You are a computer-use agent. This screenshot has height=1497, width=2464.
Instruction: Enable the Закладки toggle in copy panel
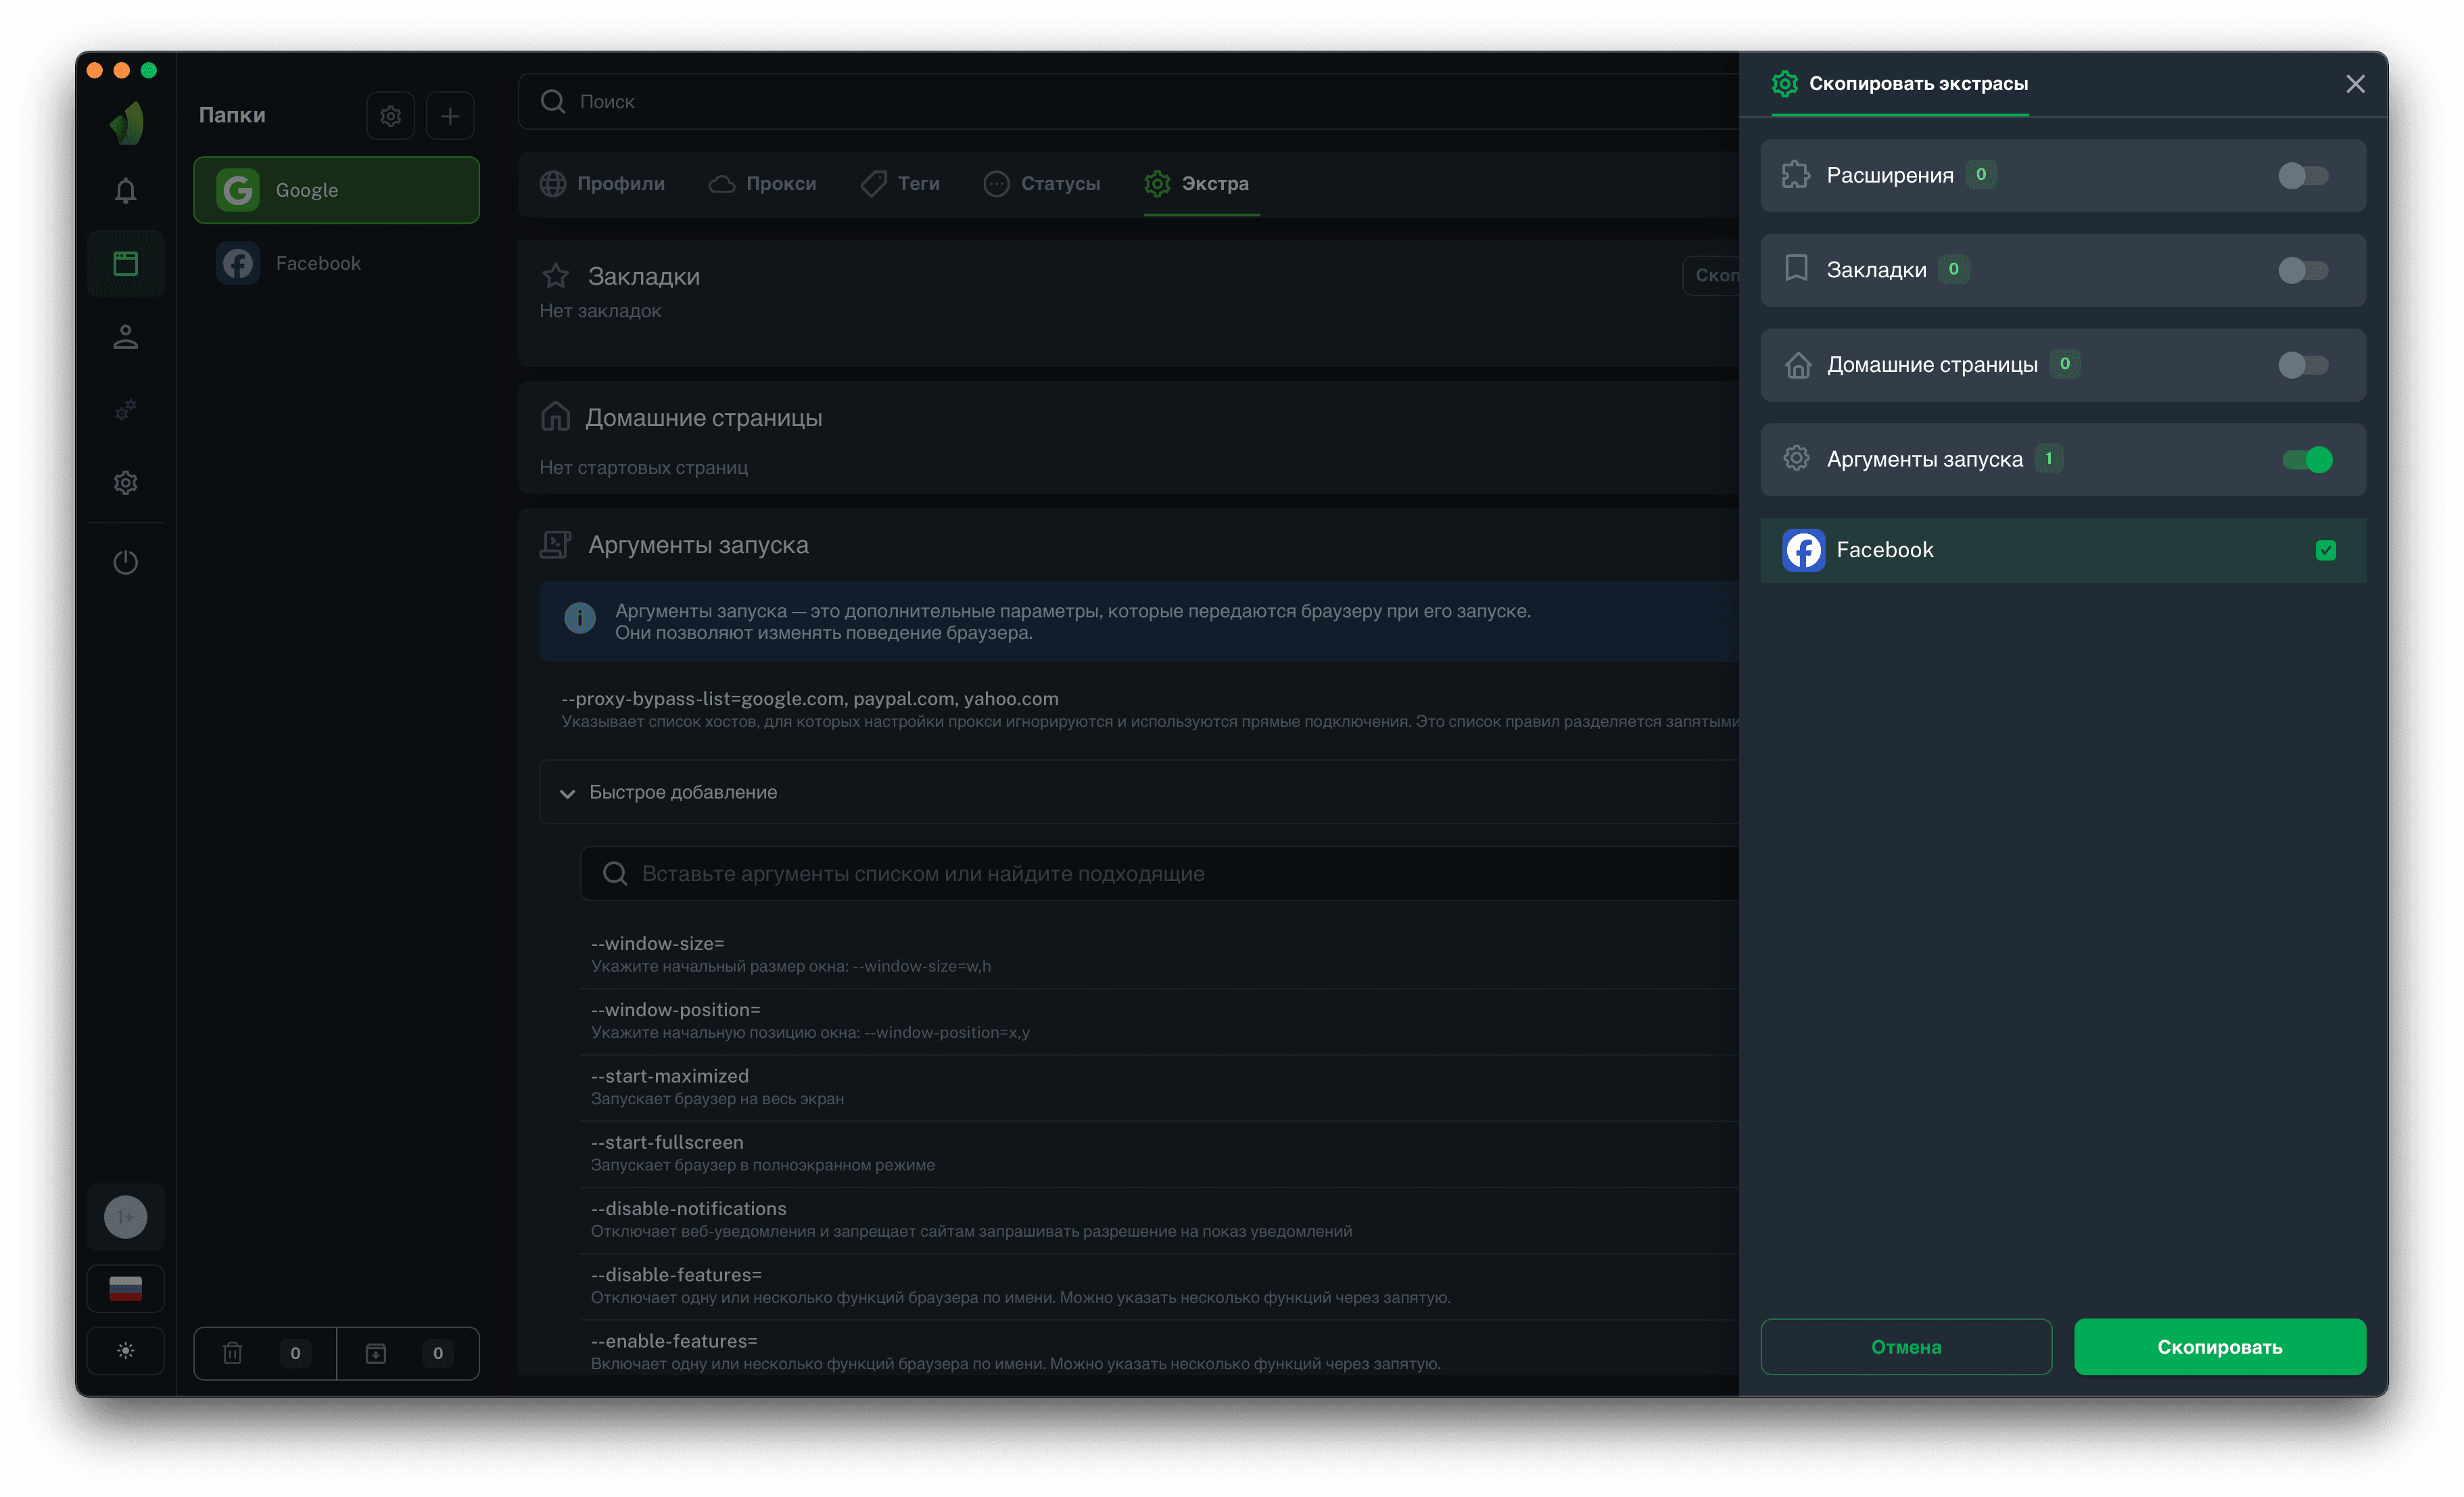2303,270
